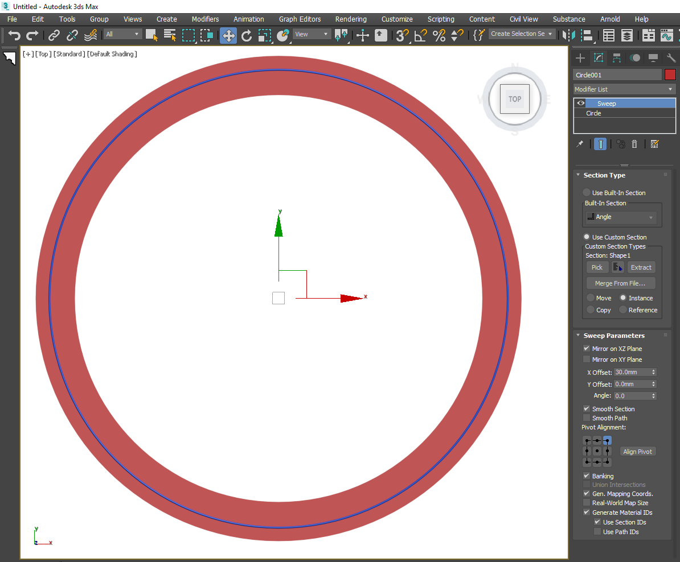Click the Undo icon
This screenshot has height=562, width=680.
(x=14, y=35)
